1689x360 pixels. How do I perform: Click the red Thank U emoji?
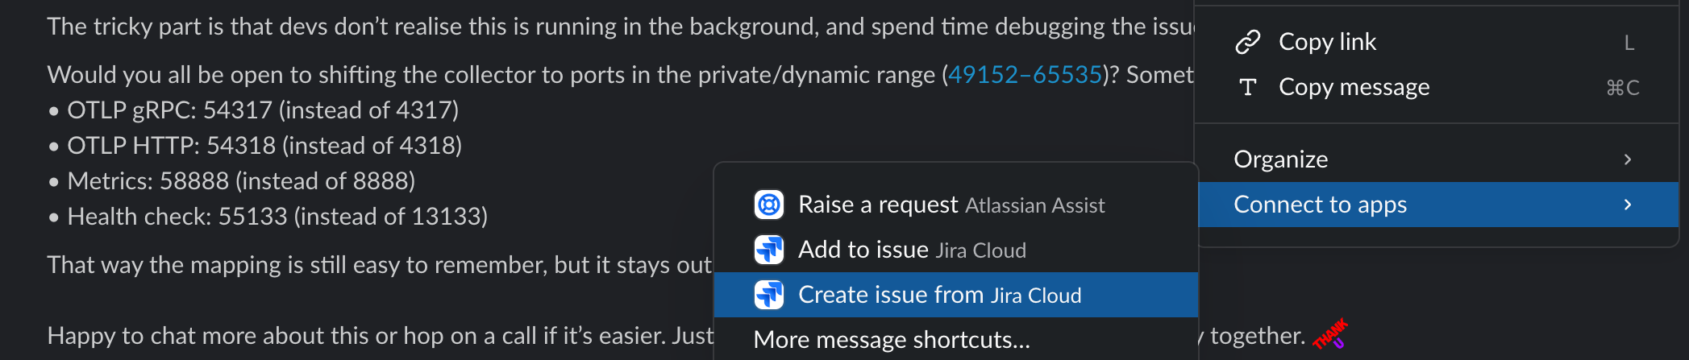[x=1329, y=334]
